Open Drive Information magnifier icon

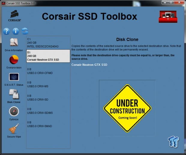[14, 42]
